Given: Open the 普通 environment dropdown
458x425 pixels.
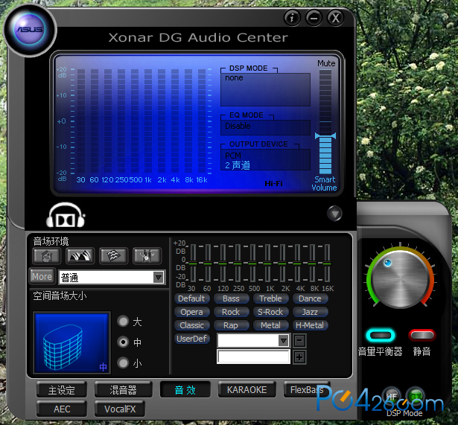Looking at the screenshot, I should click(159, 278).
